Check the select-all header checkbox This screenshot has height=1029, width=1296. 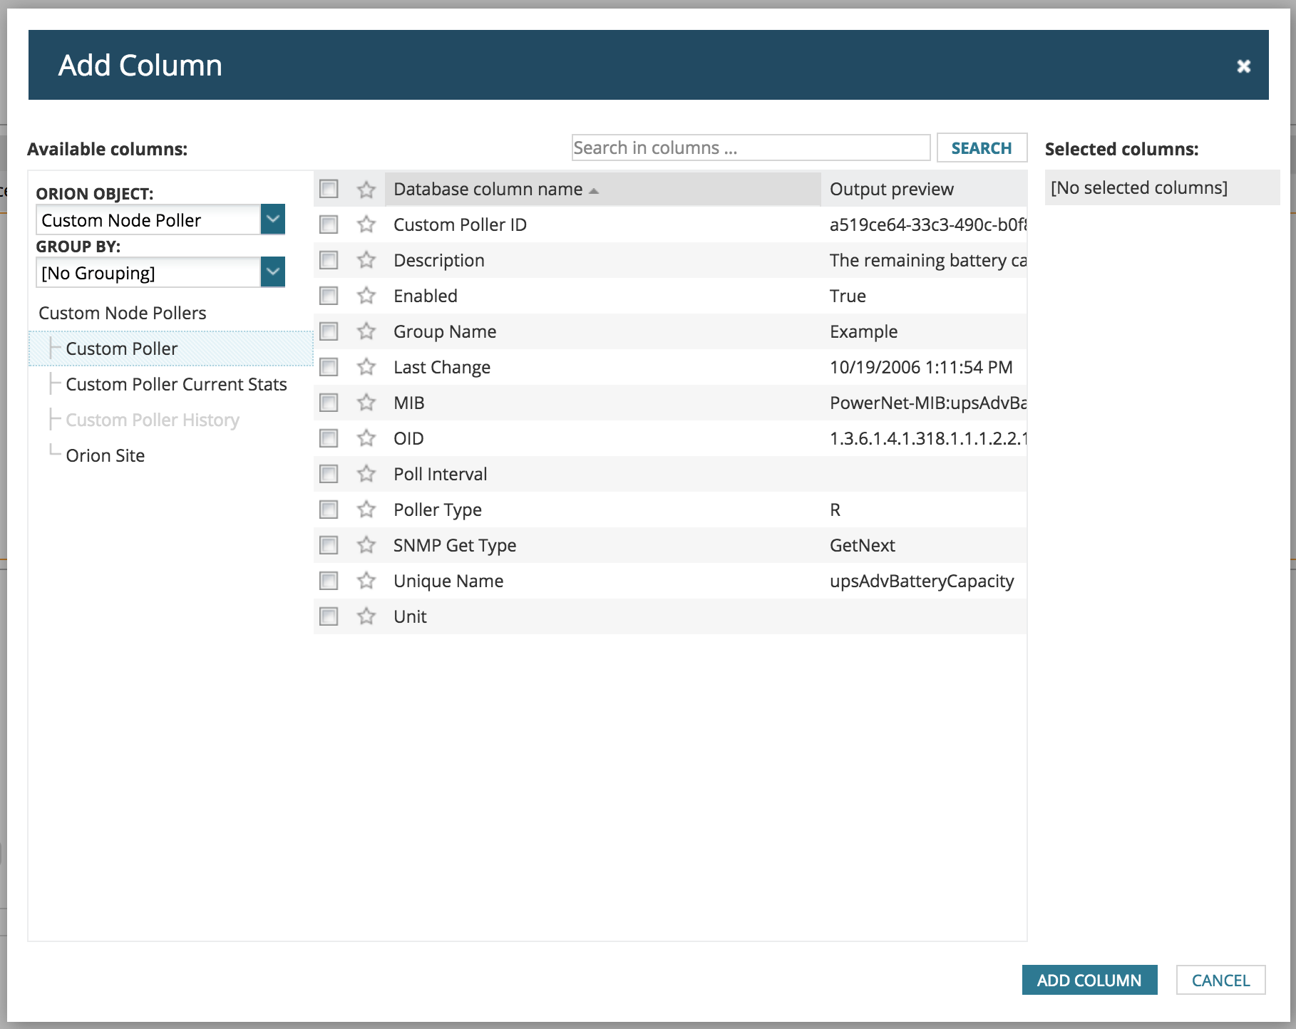pos(329,189)
